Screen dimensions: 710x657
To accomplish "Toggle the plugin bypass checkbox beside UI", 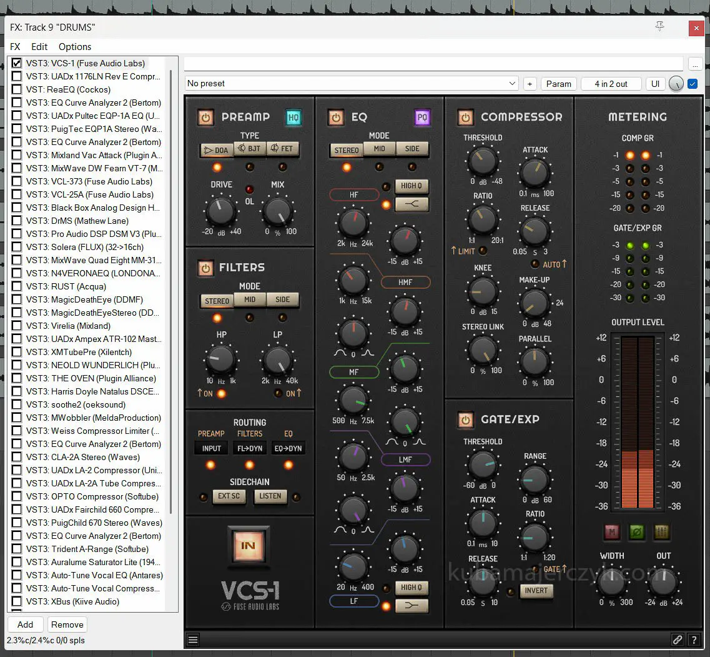I will (692, 84).
